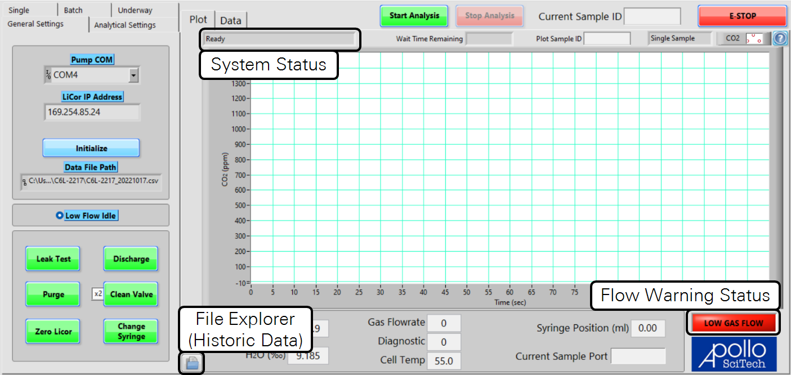Open the file explorer folder icon
Screen dimensions: 791x375
192,363
